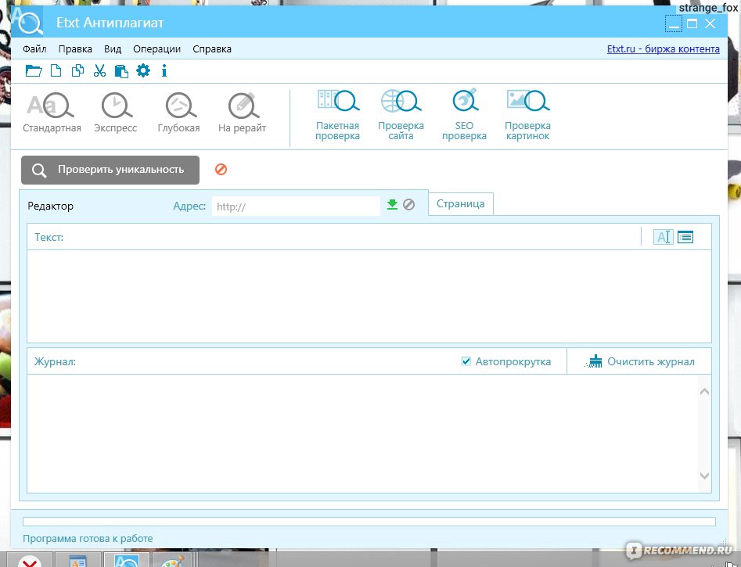The width and height of the screenshot is (741, 567).
Task: Open the Справка menu
Action: [x=212, y=49]
